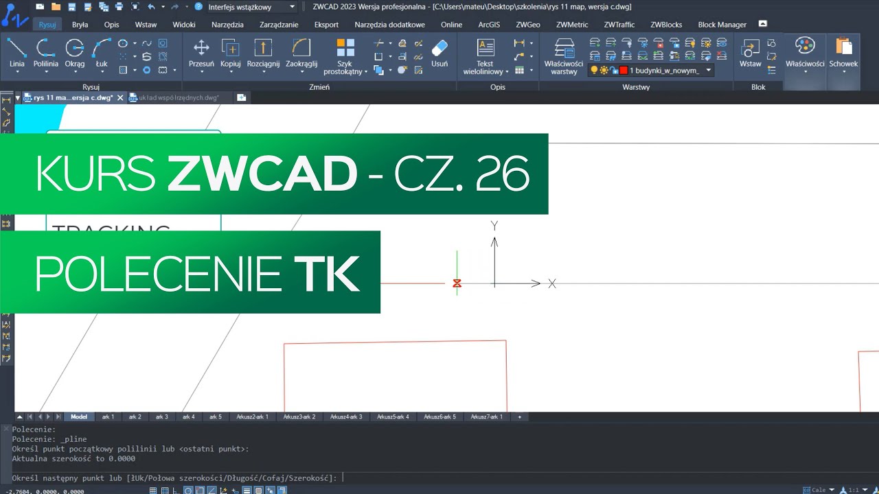Expand the Okrąg dropdown arrow
Screen dimensions: 879x494
click(x=75, y=71)
